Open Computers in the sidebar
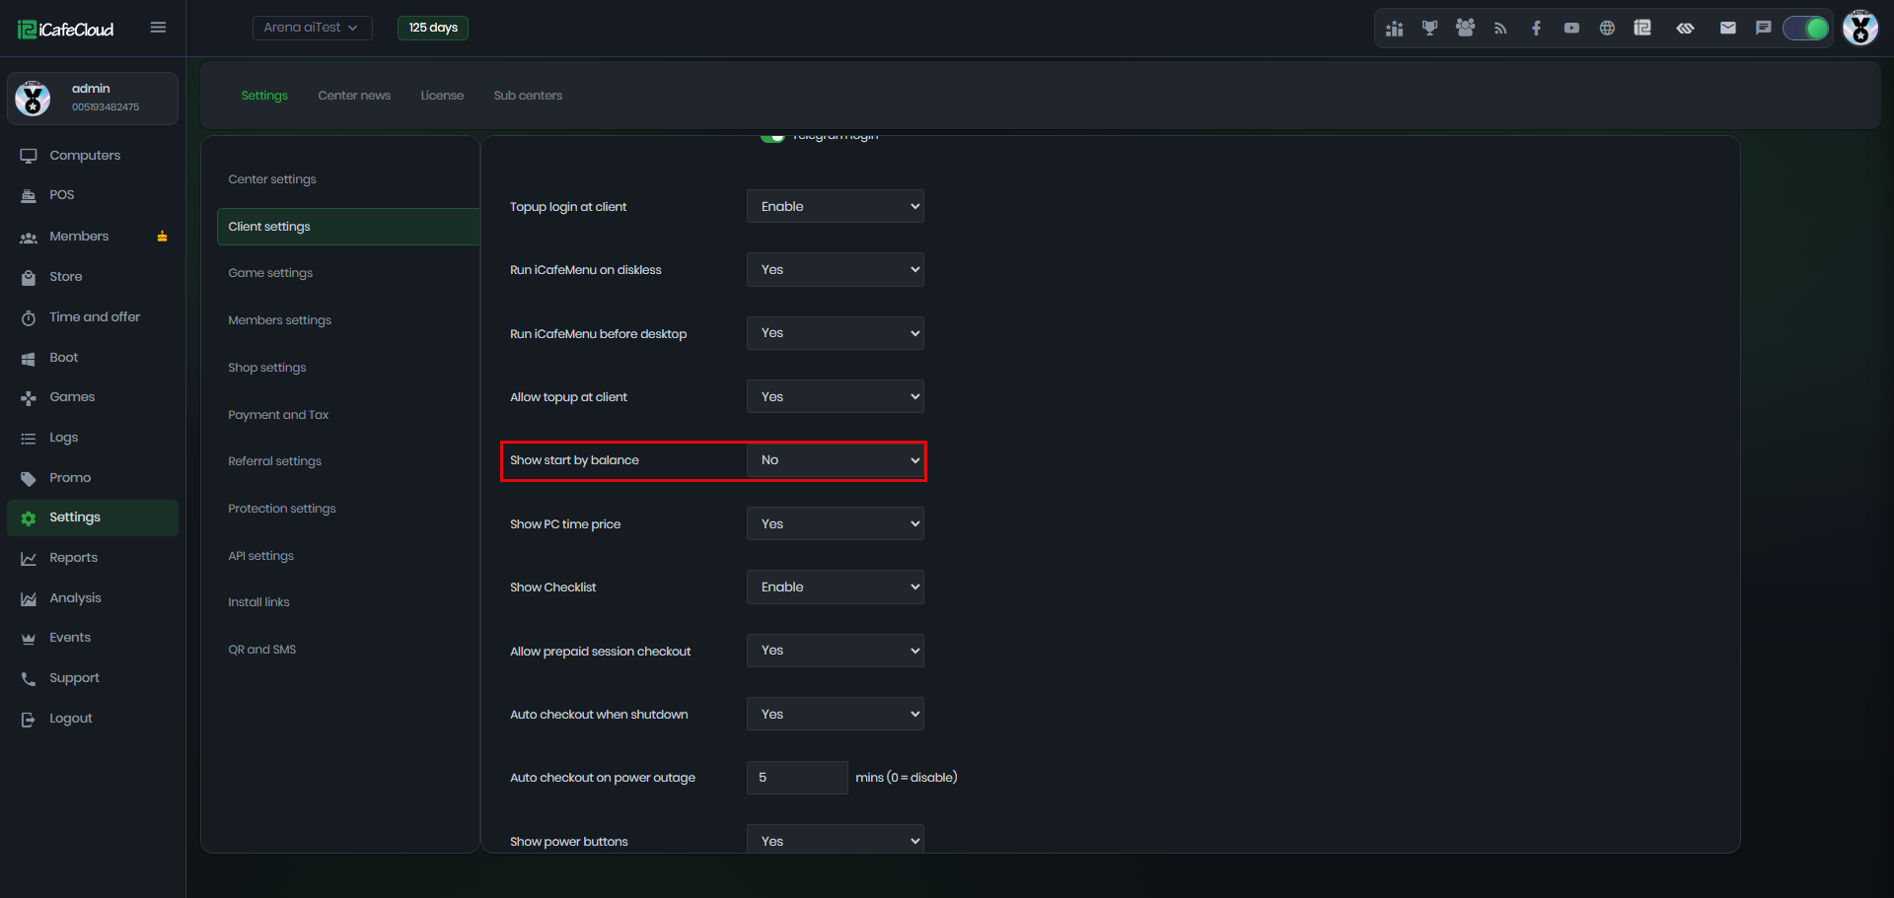Screen dimensions: 1894x898 pos(85,156)
